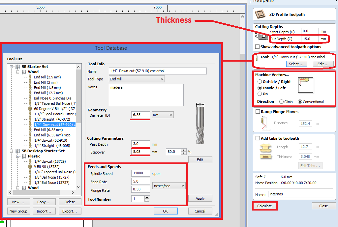This screenshot has height=227, width=338.
Task: Click the machine vectors preview thumbnail
Action: tap(305, 85)
